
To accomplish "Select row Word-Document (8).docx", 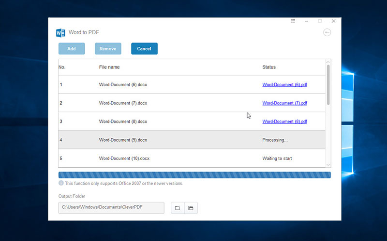I will 192,121.
